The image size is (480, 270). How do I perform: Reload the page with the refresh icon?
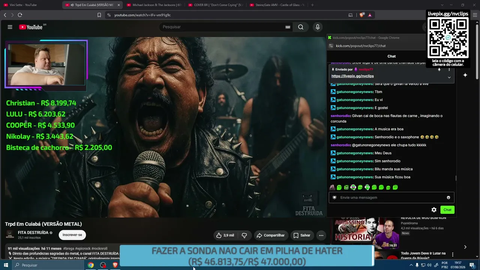20,15
